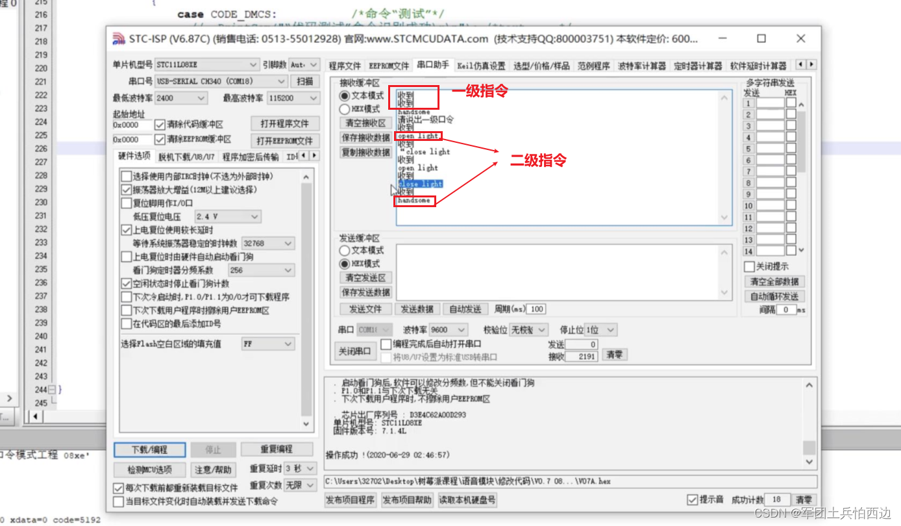The image size is (901, 526).
Task: Enable internal IRC clock checkbox
Action: (126, 177)
